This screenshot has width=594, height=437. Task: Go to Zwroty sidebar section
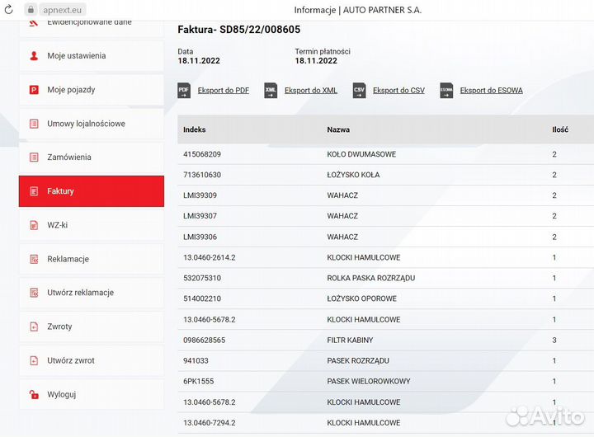point(59,327)
